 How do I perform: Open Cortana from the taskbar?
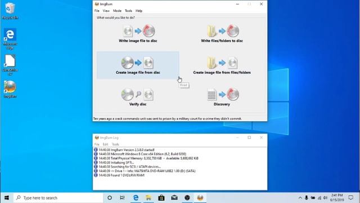click(110, 198)
